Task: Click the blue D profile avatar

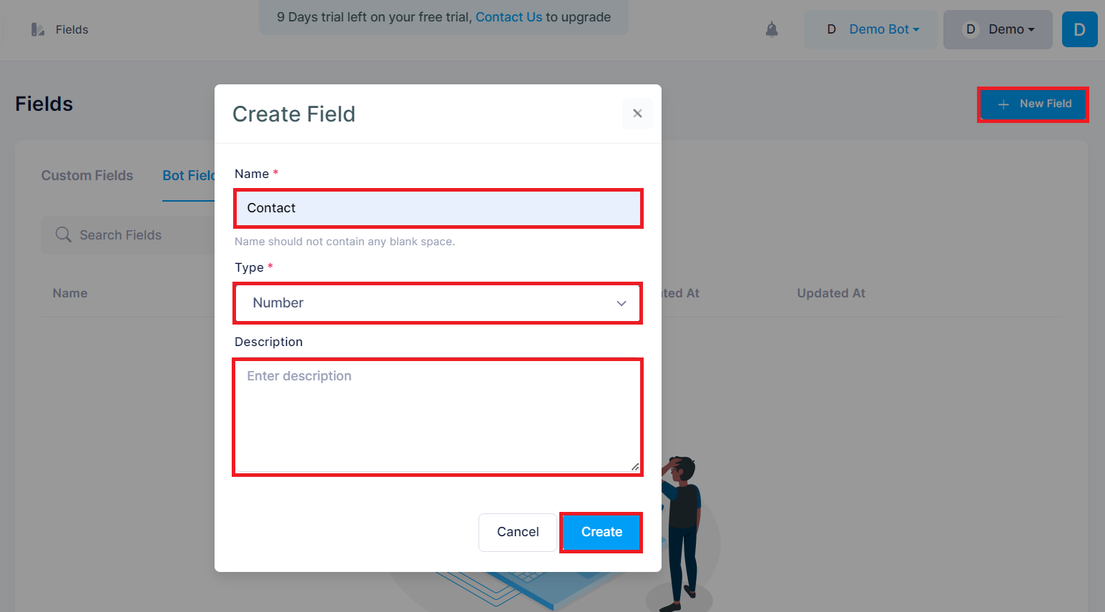Action: [x=1079, y=29]
